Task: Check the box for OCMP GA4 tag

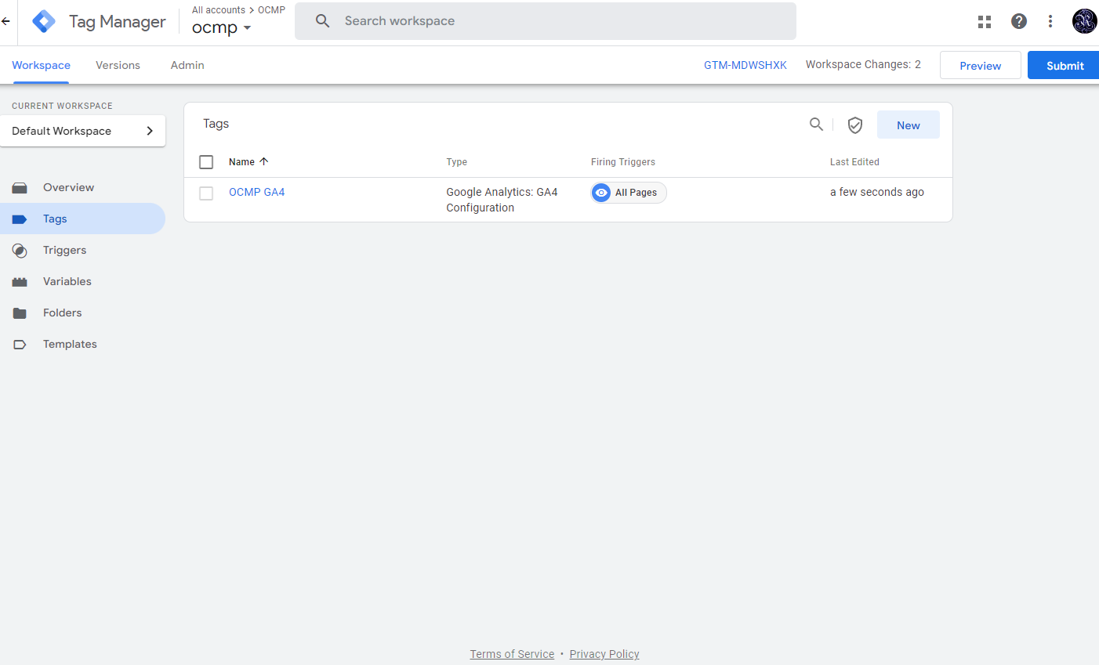Action: [206, 193]
